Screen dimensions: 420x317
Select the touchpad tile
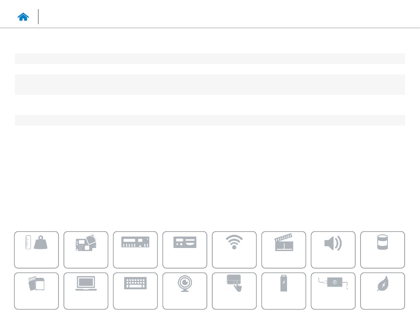(234, 291)
